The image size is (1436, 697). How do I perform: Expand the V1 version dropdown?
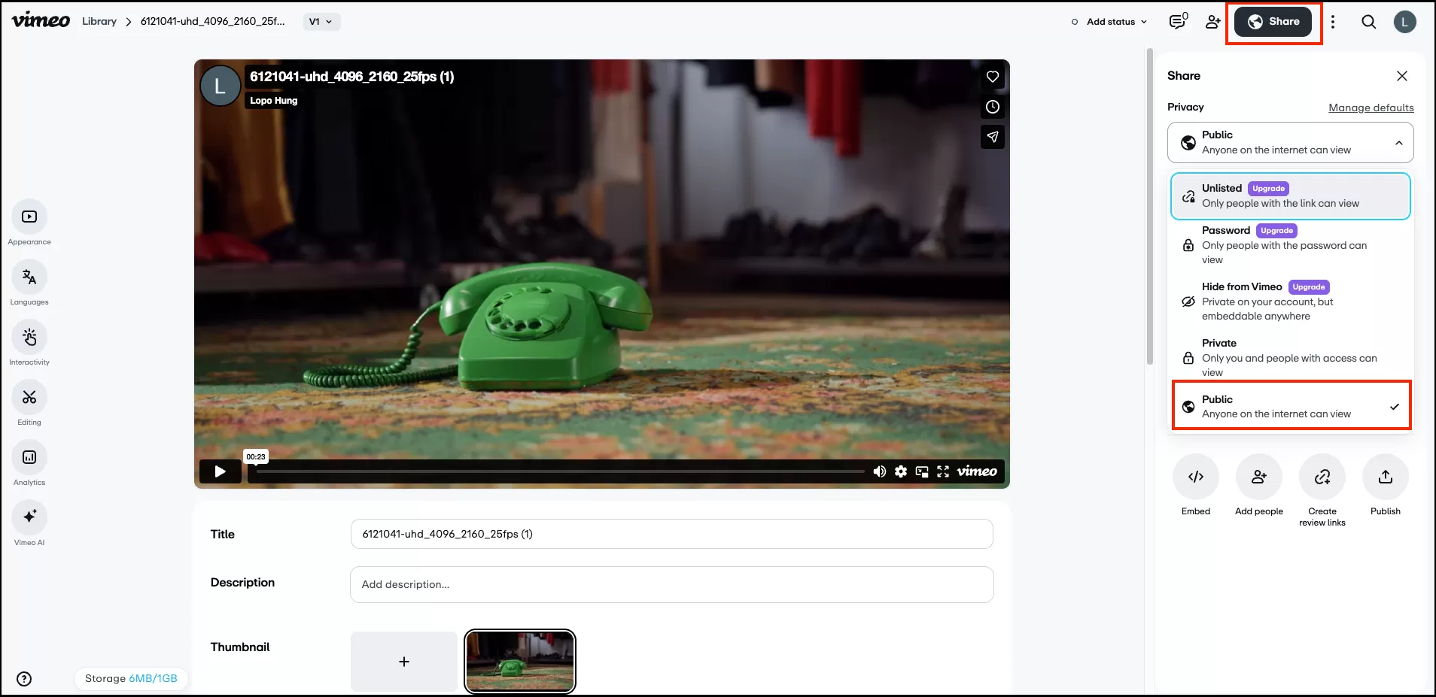point(321,22)
